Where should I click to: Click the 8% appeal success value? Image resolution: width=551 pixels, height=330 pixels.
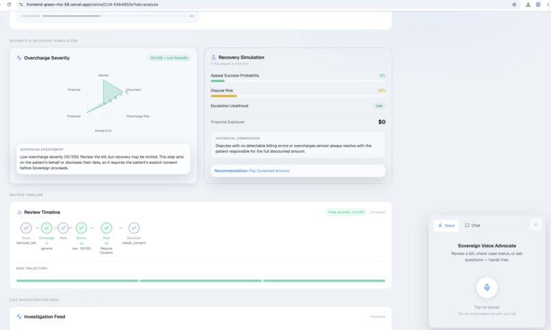pos(382,75)
